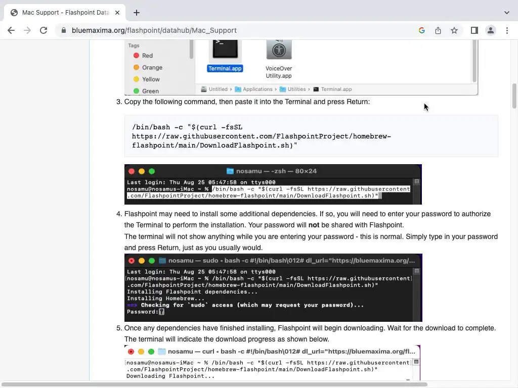The height and width of the screenshot is (388, 518).
Task: Open the Chrome profile menu
Action: coord(491,30)
